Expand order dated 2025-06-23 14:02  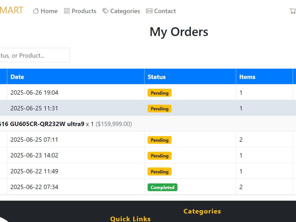click(x=148, y=155)
